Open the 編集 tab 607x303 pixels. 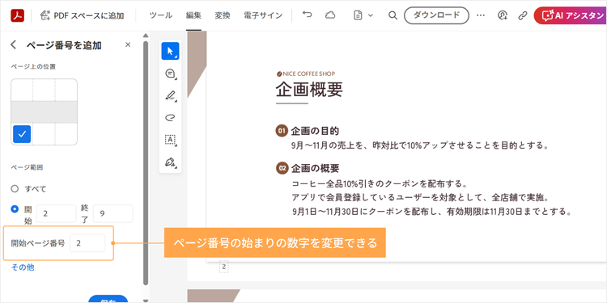pos(193,15)
